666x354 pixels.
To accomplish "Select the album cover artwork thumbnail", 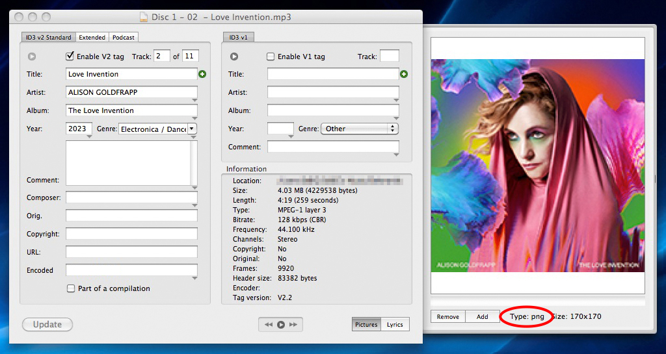I will pos(538,166).
